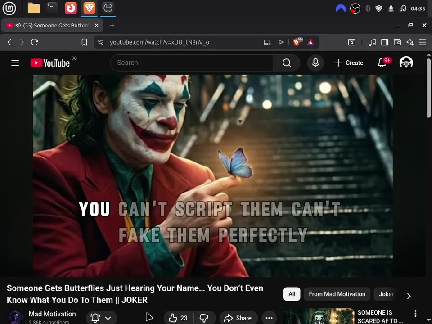
Task: Go to the YouTube home logo
Action: (50, 63)
